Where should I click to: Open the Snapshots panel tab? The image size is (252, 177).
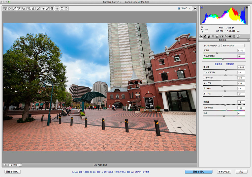238,36
